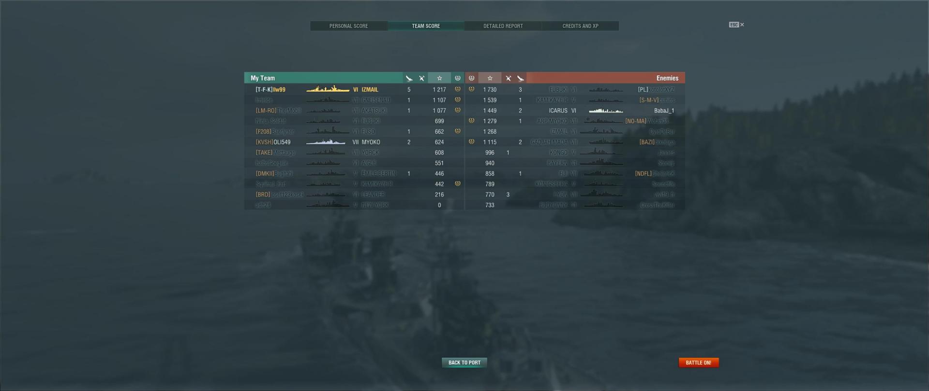Open the Credits and XP tab
Screen dimensions: 929x391
click(580, 26)
